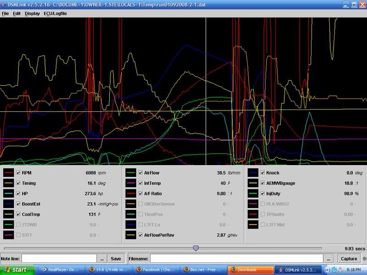Focus the Note line text field
367x275 pixels.
point(59,258)
